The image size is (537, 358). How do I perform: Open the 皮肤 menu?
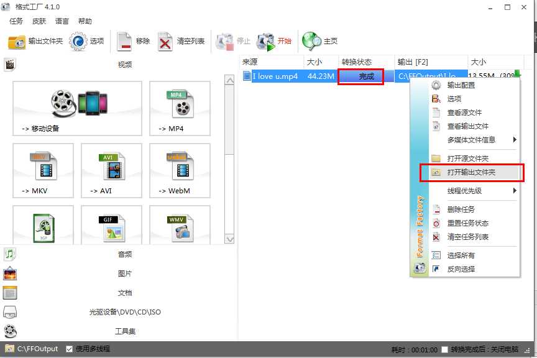(x=39, y=21)
